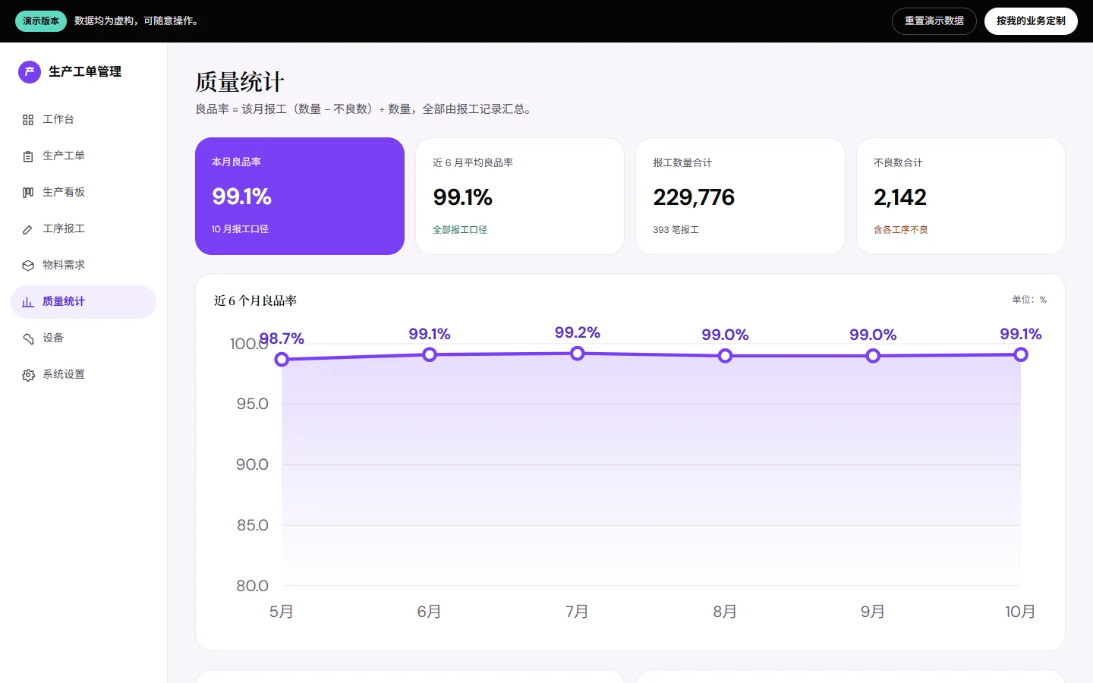Click the 6月 data point on the line

tap(430, 354)
